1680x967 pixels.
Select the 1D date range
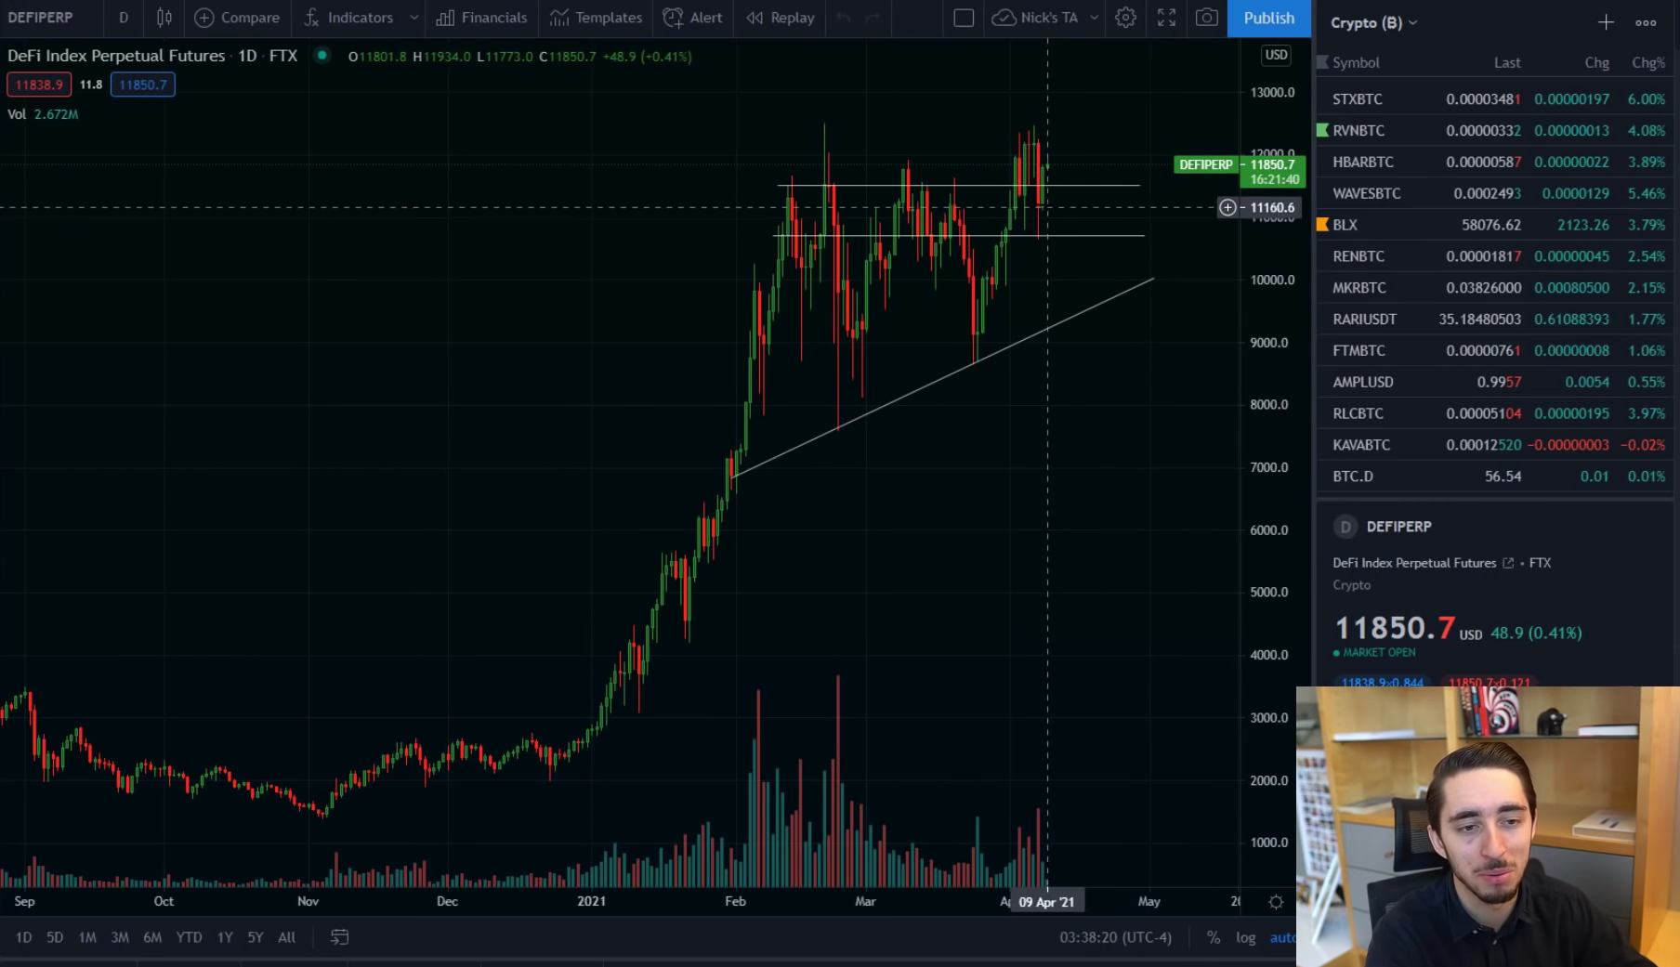pyautogui.click(x=23, y=937)
